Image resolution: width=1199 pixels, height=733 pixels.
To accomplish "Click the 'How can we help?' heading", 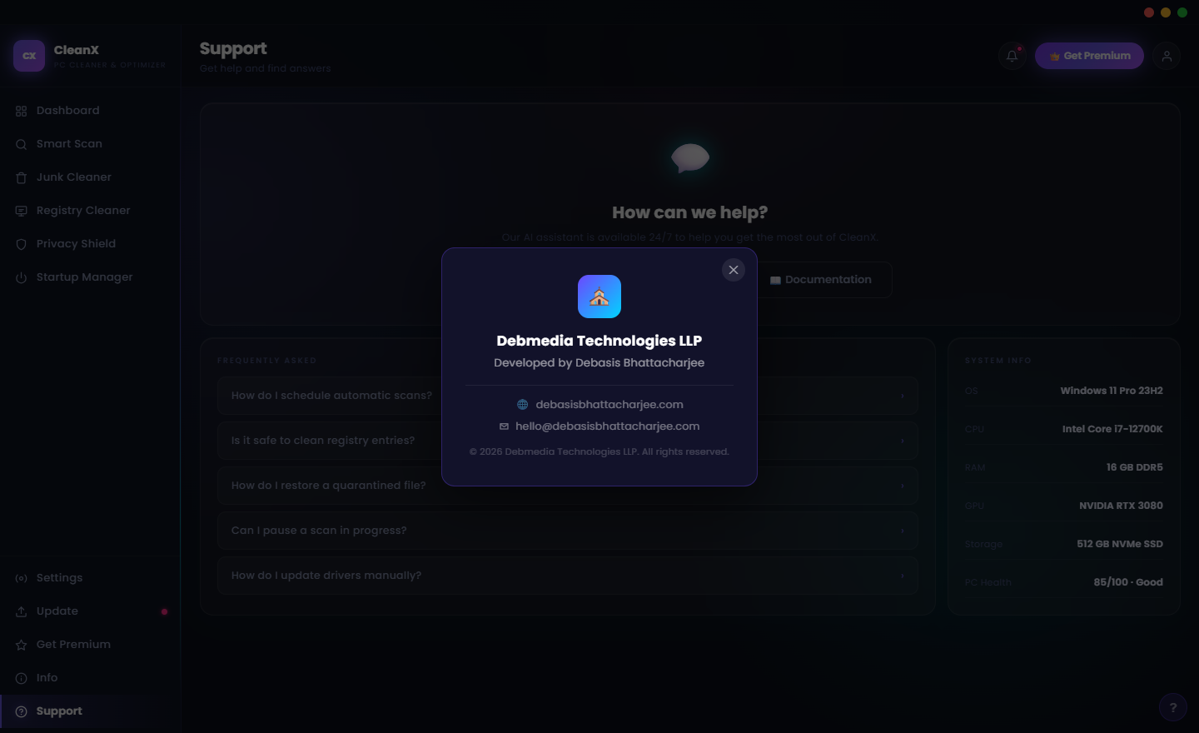I will [x=690, y=212].
